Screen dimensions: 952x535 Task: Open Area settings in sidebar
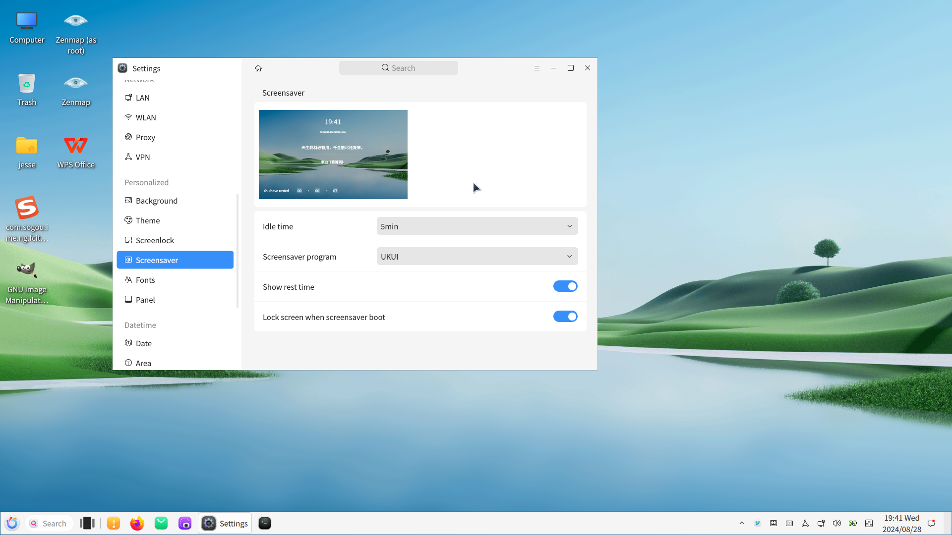pos(175,364)
